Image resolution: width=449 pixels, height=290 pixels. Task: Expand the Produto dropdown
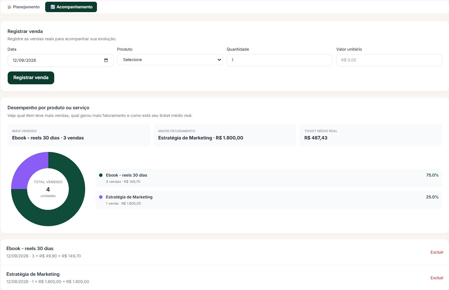click(x=170, y=60)
